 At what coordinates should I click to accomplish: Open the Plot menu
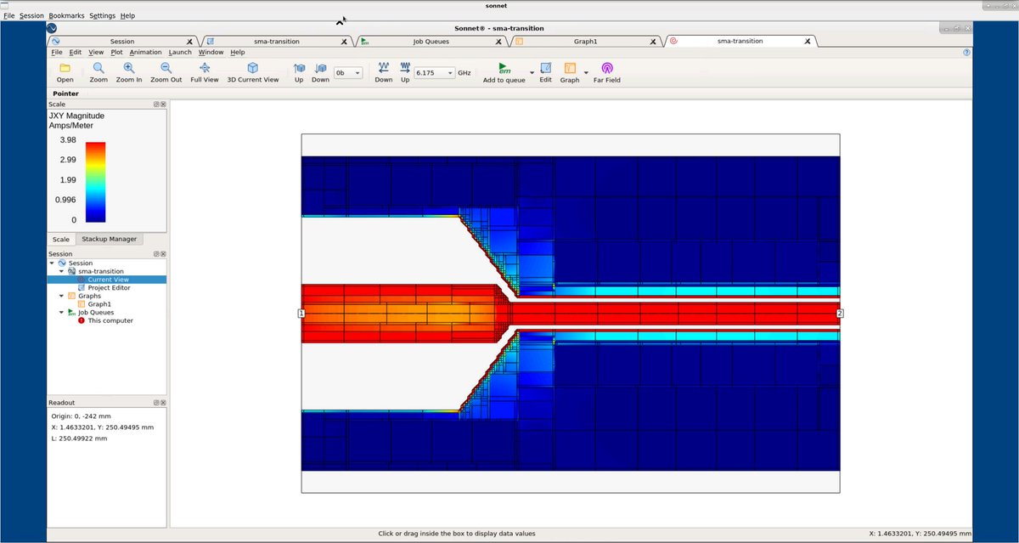117,52
